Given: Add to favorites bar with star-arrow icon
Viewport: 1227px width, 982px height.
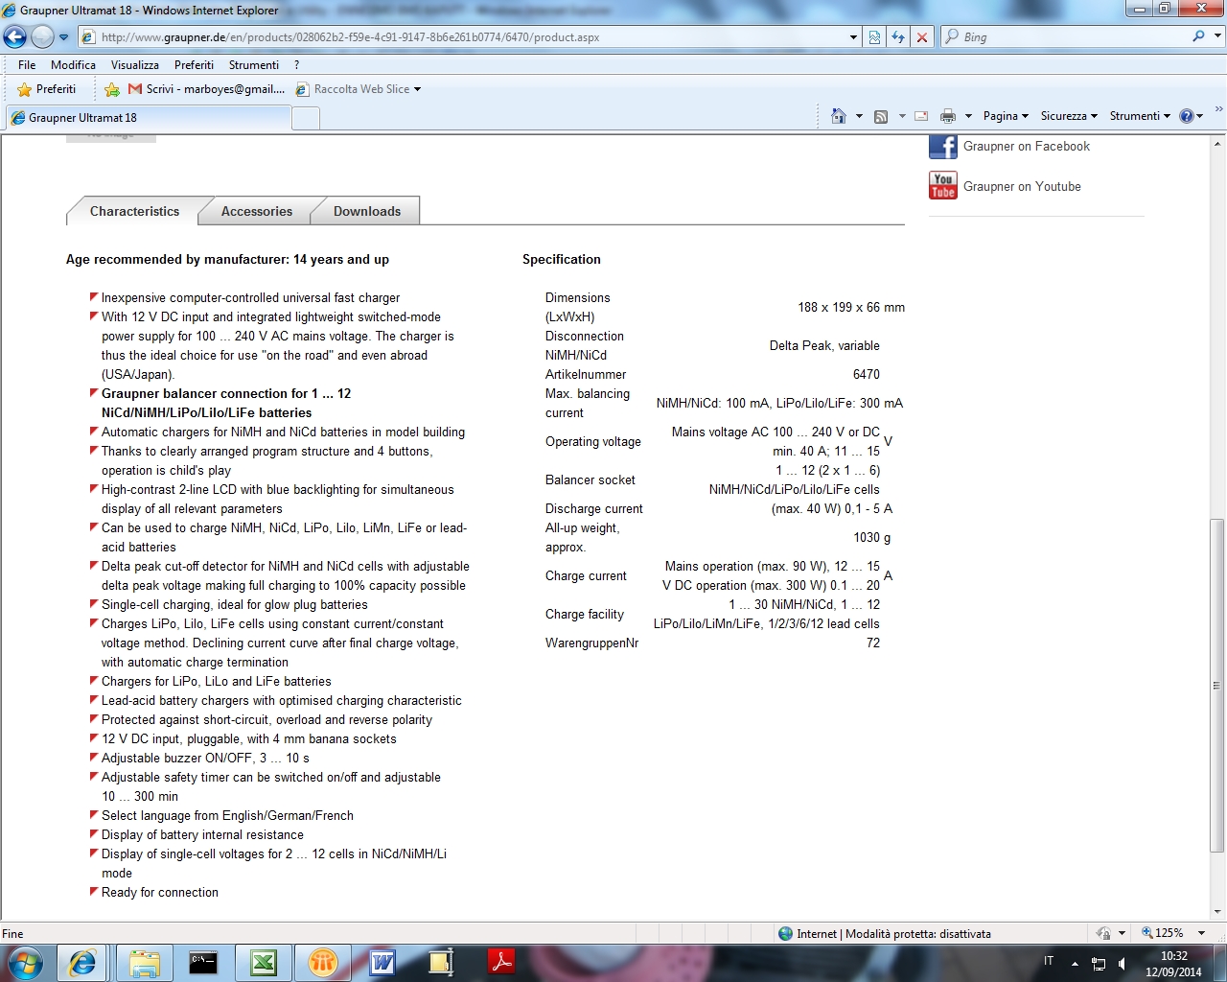Looking at the screenshot, I should pyautogui.click(x=112, y=89).
